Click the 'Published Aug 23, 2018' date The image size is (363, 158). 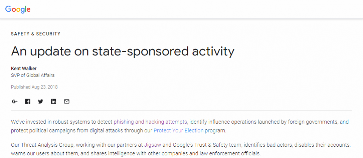[x=34, y=87]
